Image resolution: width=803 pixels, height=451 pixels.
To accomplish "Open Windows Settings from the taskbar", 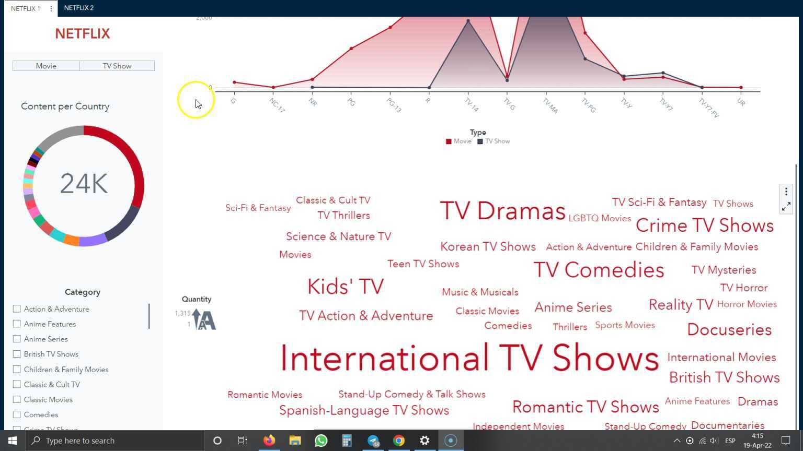I will pyautogui.click(x=425, y=440).
